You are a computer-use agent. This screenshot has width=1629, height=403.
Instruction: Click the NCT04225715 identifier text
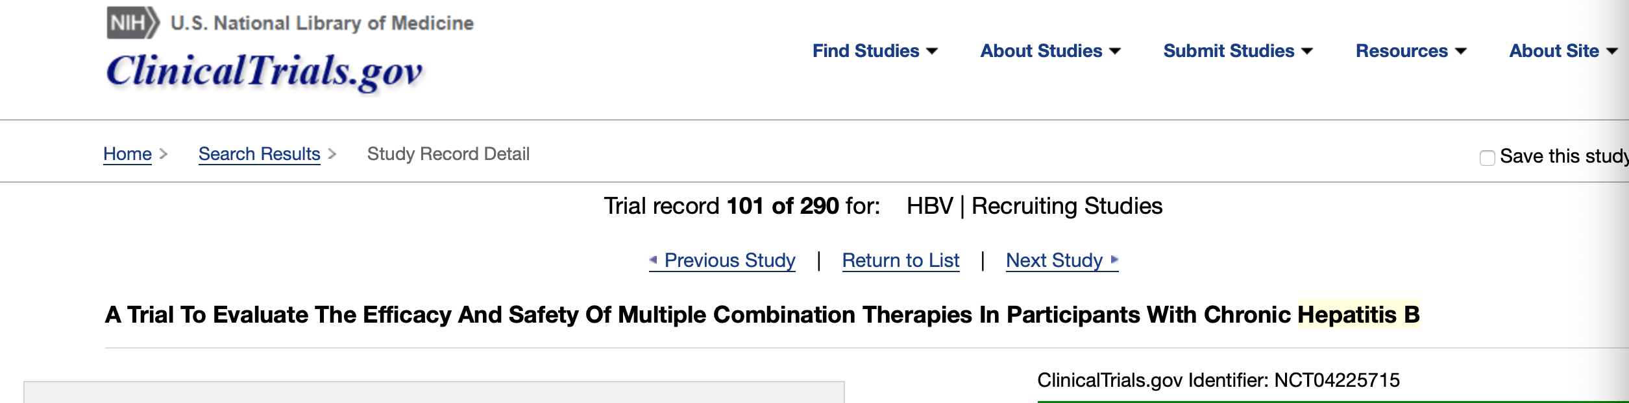click(x=1337, y=380)
